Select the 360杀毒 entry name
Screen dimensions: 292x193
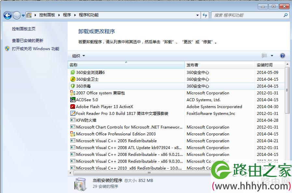pyautogui.click(x=83, y=86)
